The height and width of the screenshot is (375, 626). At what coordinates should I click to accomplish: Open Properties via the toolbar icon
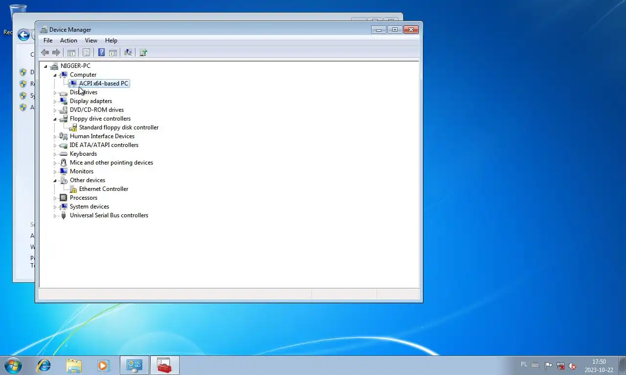tap(87, 52)
